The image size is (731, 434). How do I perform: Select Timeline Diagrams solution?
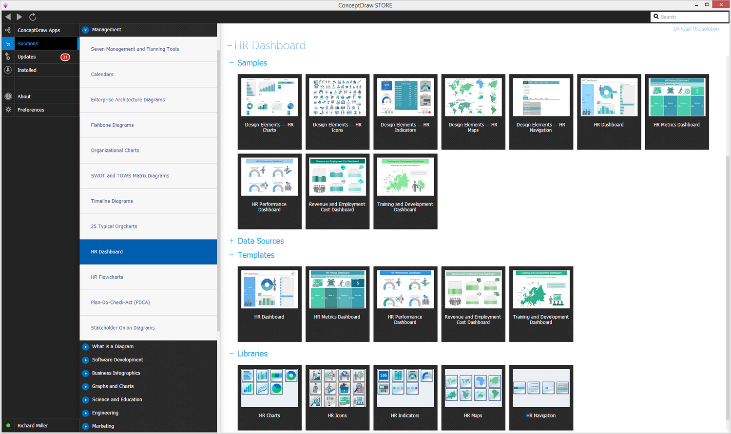coord(148,201)
